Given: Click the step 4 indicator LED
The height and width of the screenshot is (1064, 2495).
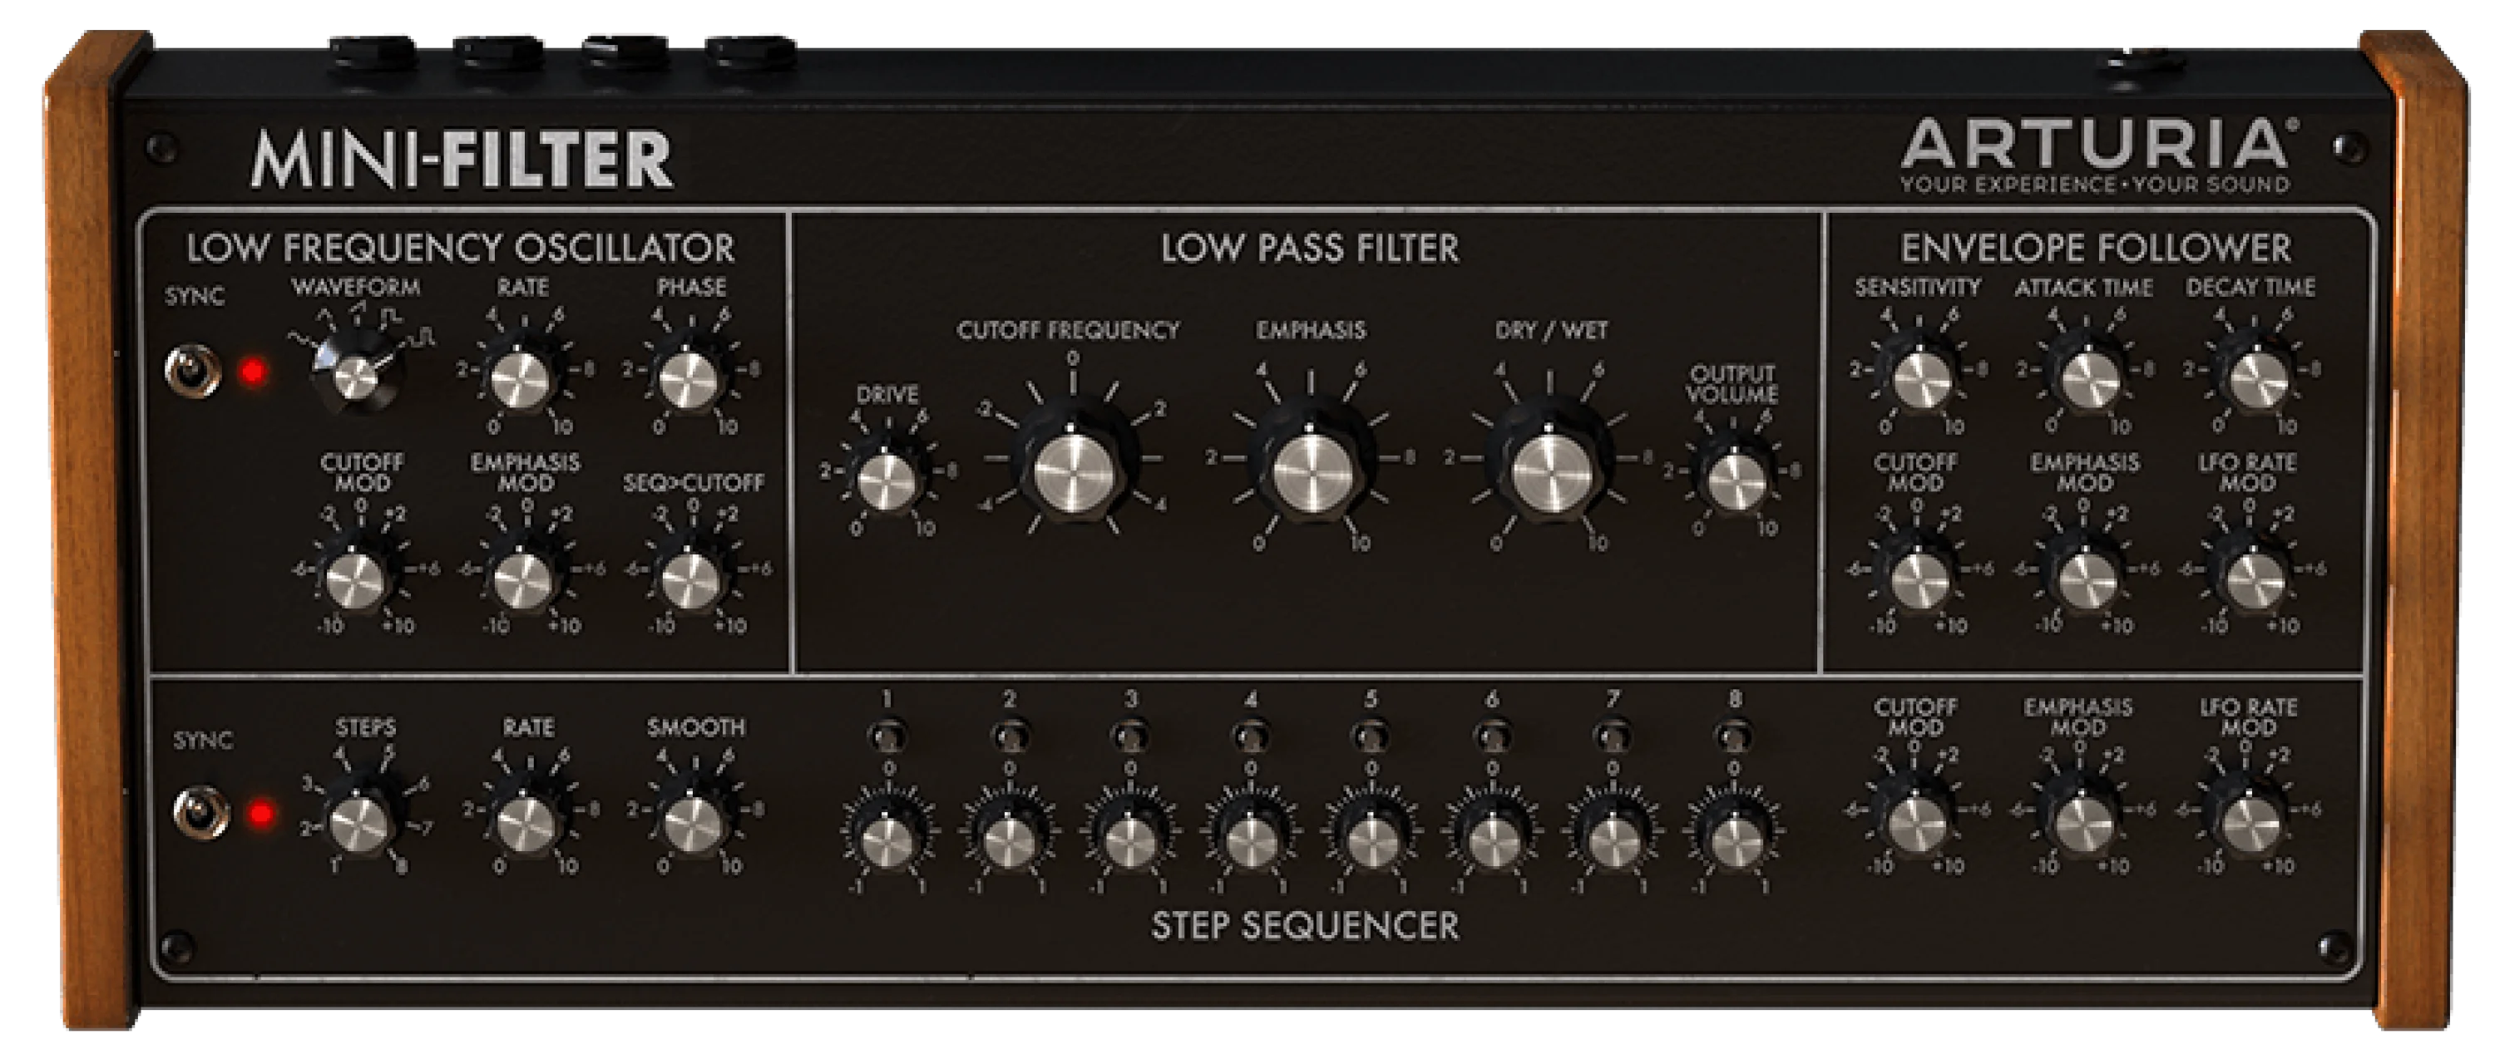Looking at the screenshot, I should tap(1250, 737).
